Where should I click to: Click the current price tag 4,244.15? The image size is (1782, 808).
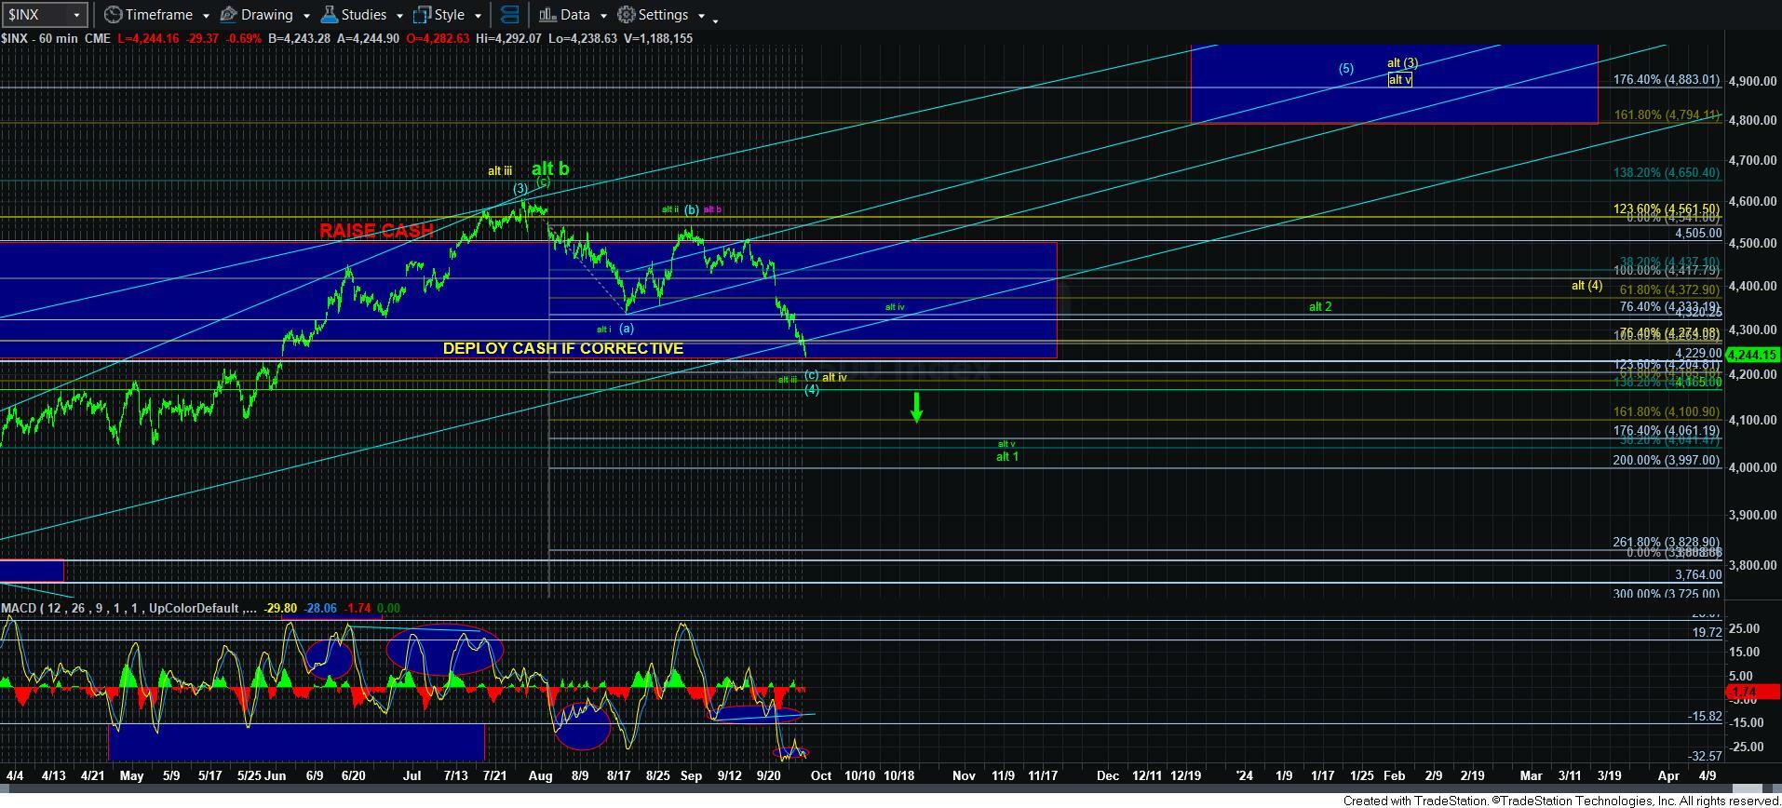point(1753,355)
